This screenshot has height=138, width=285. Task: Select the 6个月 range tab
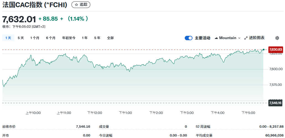[51, 38]
